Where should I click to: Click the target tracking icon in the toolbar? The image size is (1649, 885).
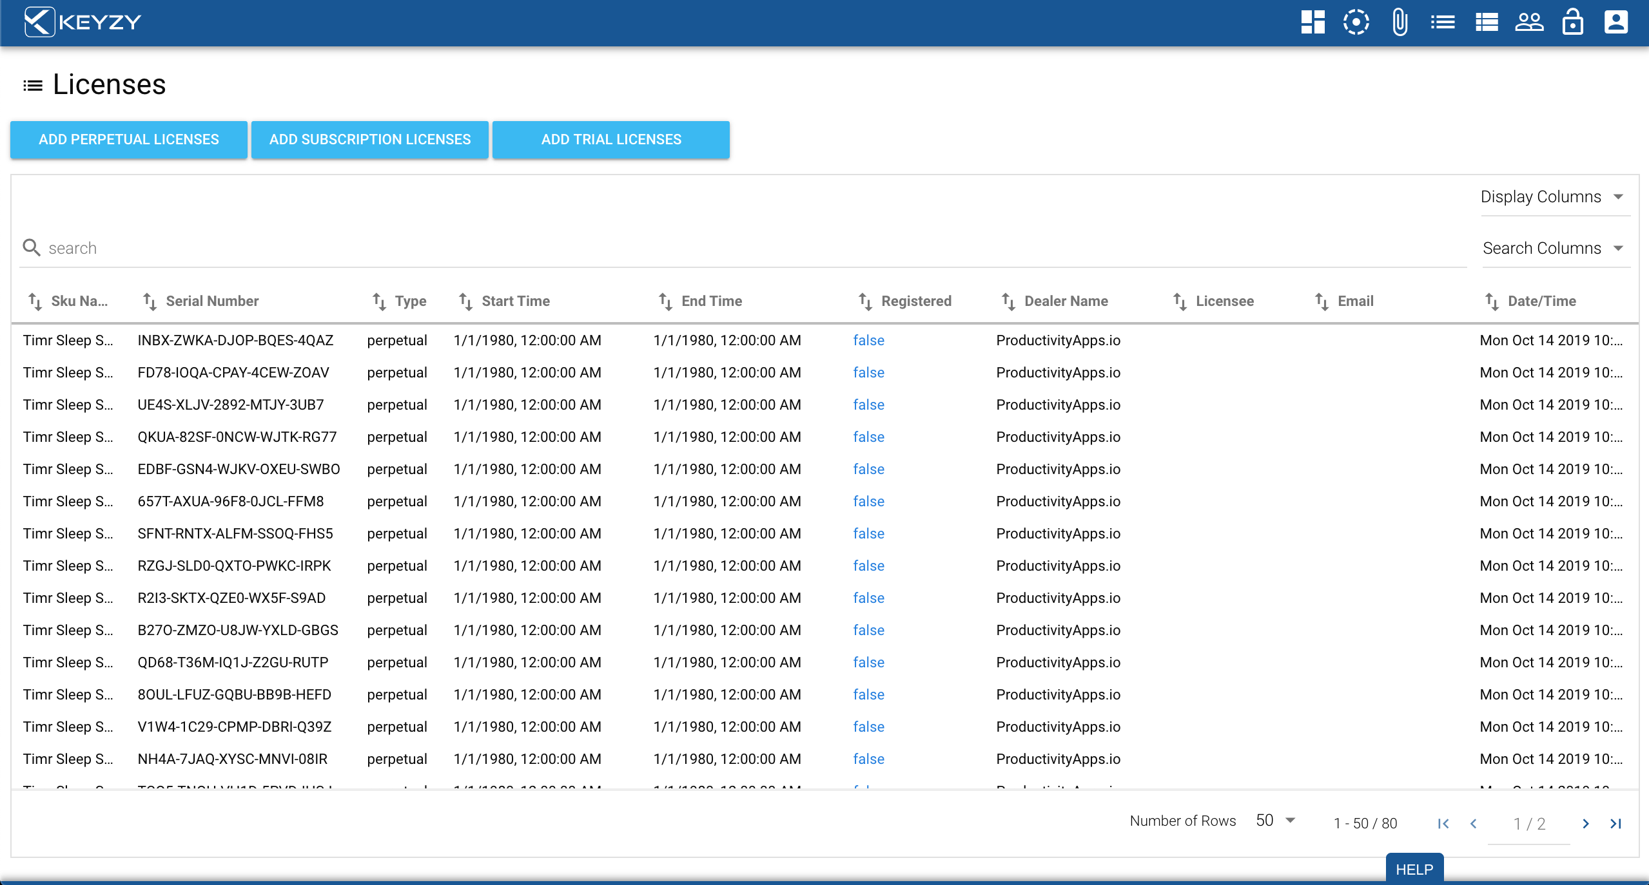[x=1356, y=23]
